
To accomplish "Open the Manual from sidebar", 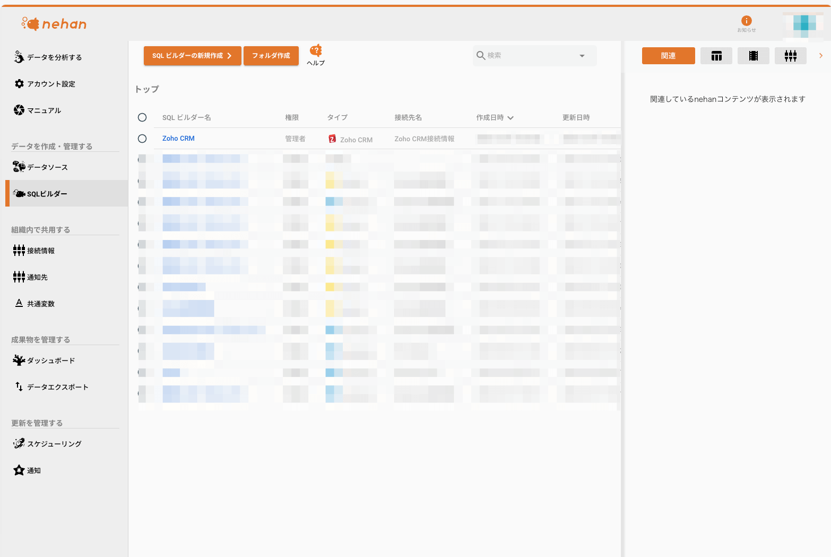I will point(44,110).
